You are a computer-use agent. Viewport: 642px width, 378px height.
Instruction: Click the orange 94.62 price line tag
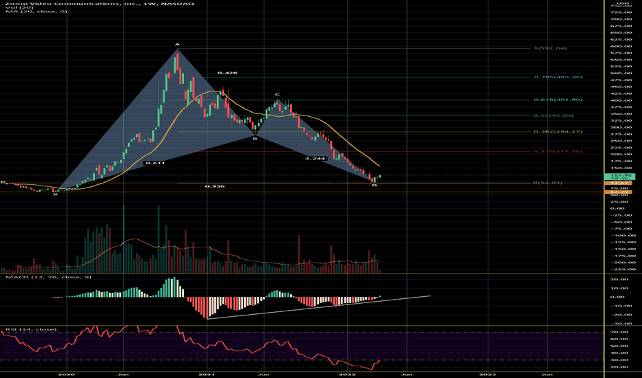pyautogui.click(x=619, y=183)
